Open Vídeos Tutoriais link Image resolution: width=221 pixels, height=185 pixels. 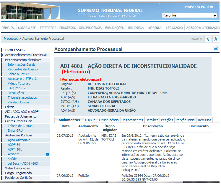pyautogui.click(x=19, y=83)
